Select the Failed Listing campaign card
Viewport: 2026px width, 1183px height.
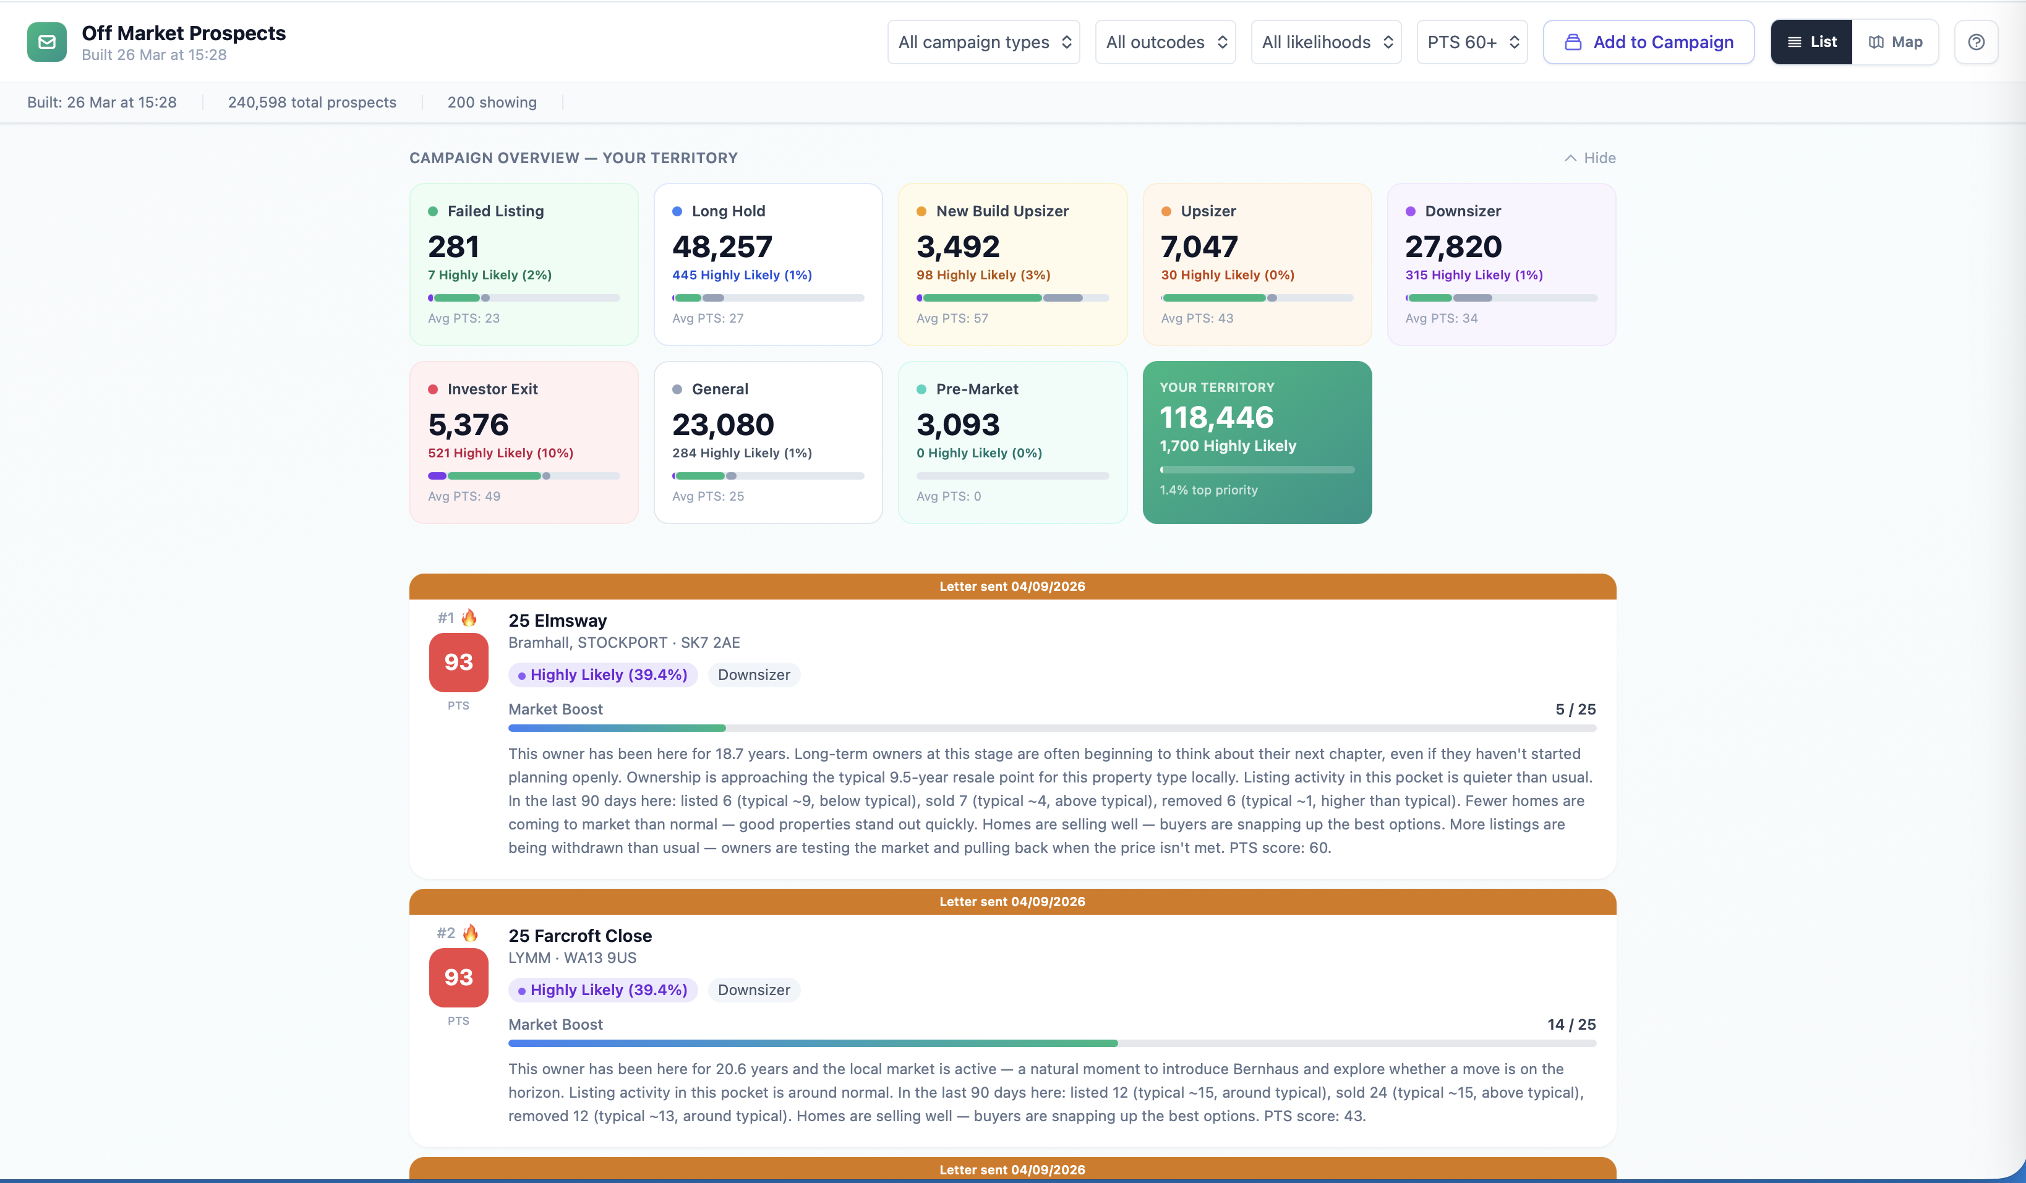tap(523, 265)
